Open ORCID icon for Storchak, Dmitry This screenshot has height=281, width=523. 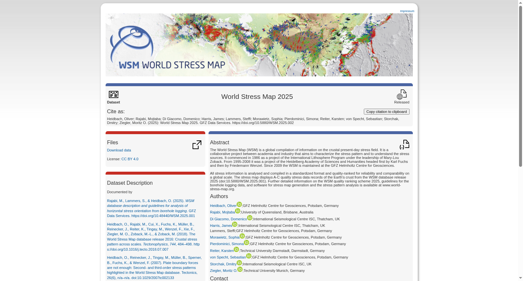coord(239,263)
